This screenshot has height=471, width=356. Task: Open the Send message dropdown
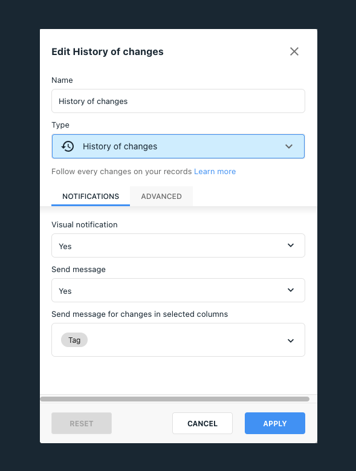coord(178,290)
